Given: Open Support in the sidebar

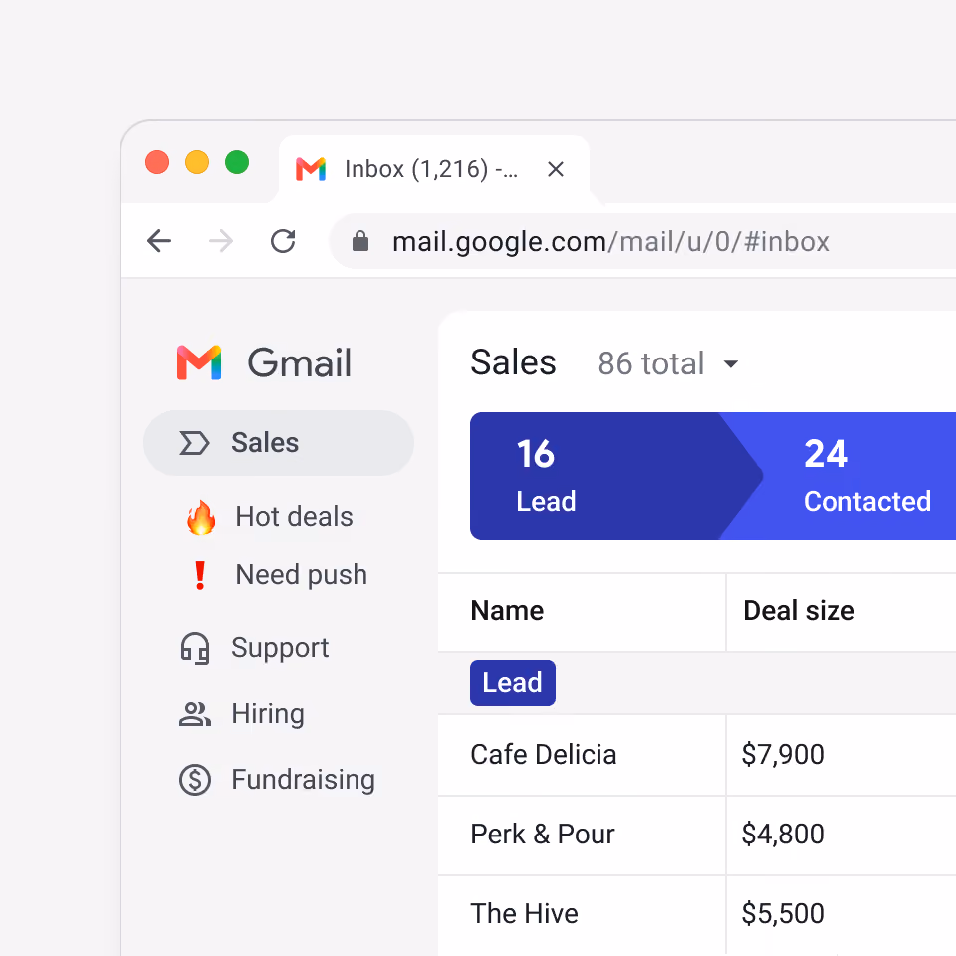Looking at the screenshot, I should click(280, 648).
